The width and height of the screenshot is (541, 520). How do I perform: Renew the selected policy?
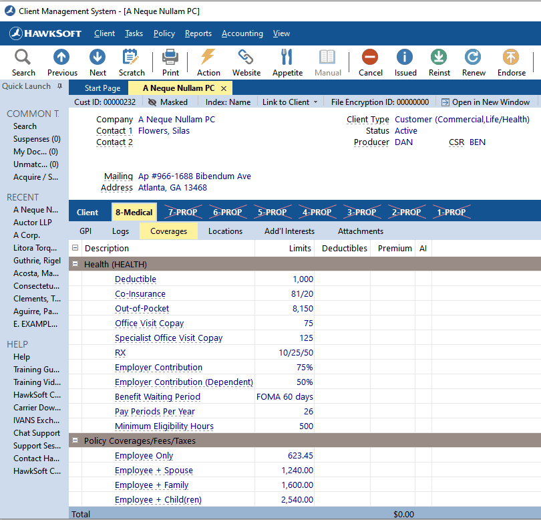coord(474,63)
